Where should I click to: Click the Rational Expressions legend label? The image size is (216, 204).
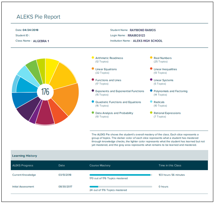coord(167,113)
